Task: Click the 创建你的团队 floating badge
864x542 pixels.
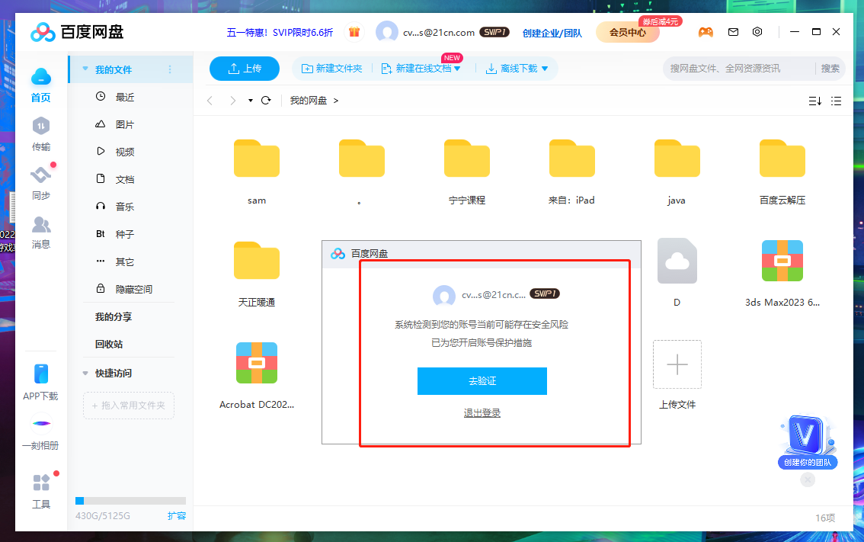Action: pyautogui.click(x=808, y=442)
